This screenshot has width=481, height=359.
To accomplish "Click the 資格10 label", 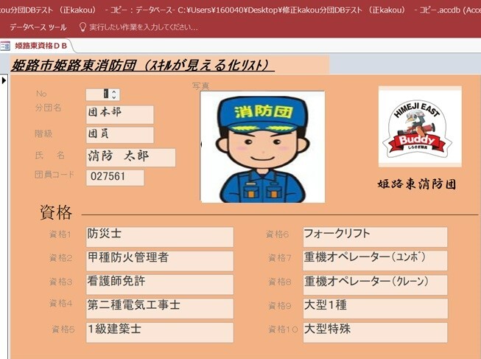I will [x=283, y=330].
